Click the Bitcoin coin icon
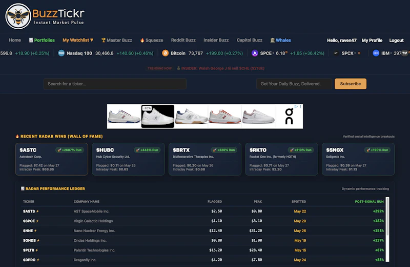The image size is (410, 267). (165, 53)
